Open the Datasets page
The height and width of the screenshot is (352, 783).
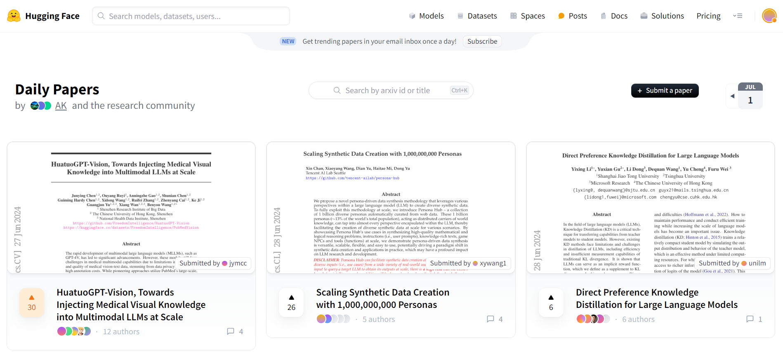[x=477, y=16]
